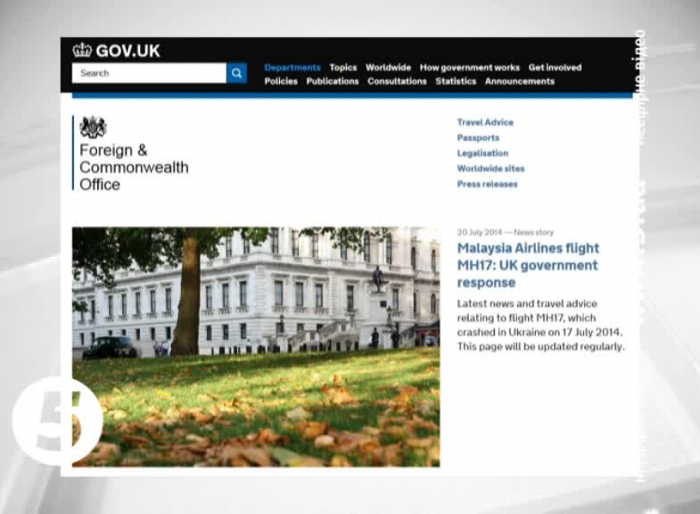
Task: Open the Topics navigation item
Action: pos(343,68)
